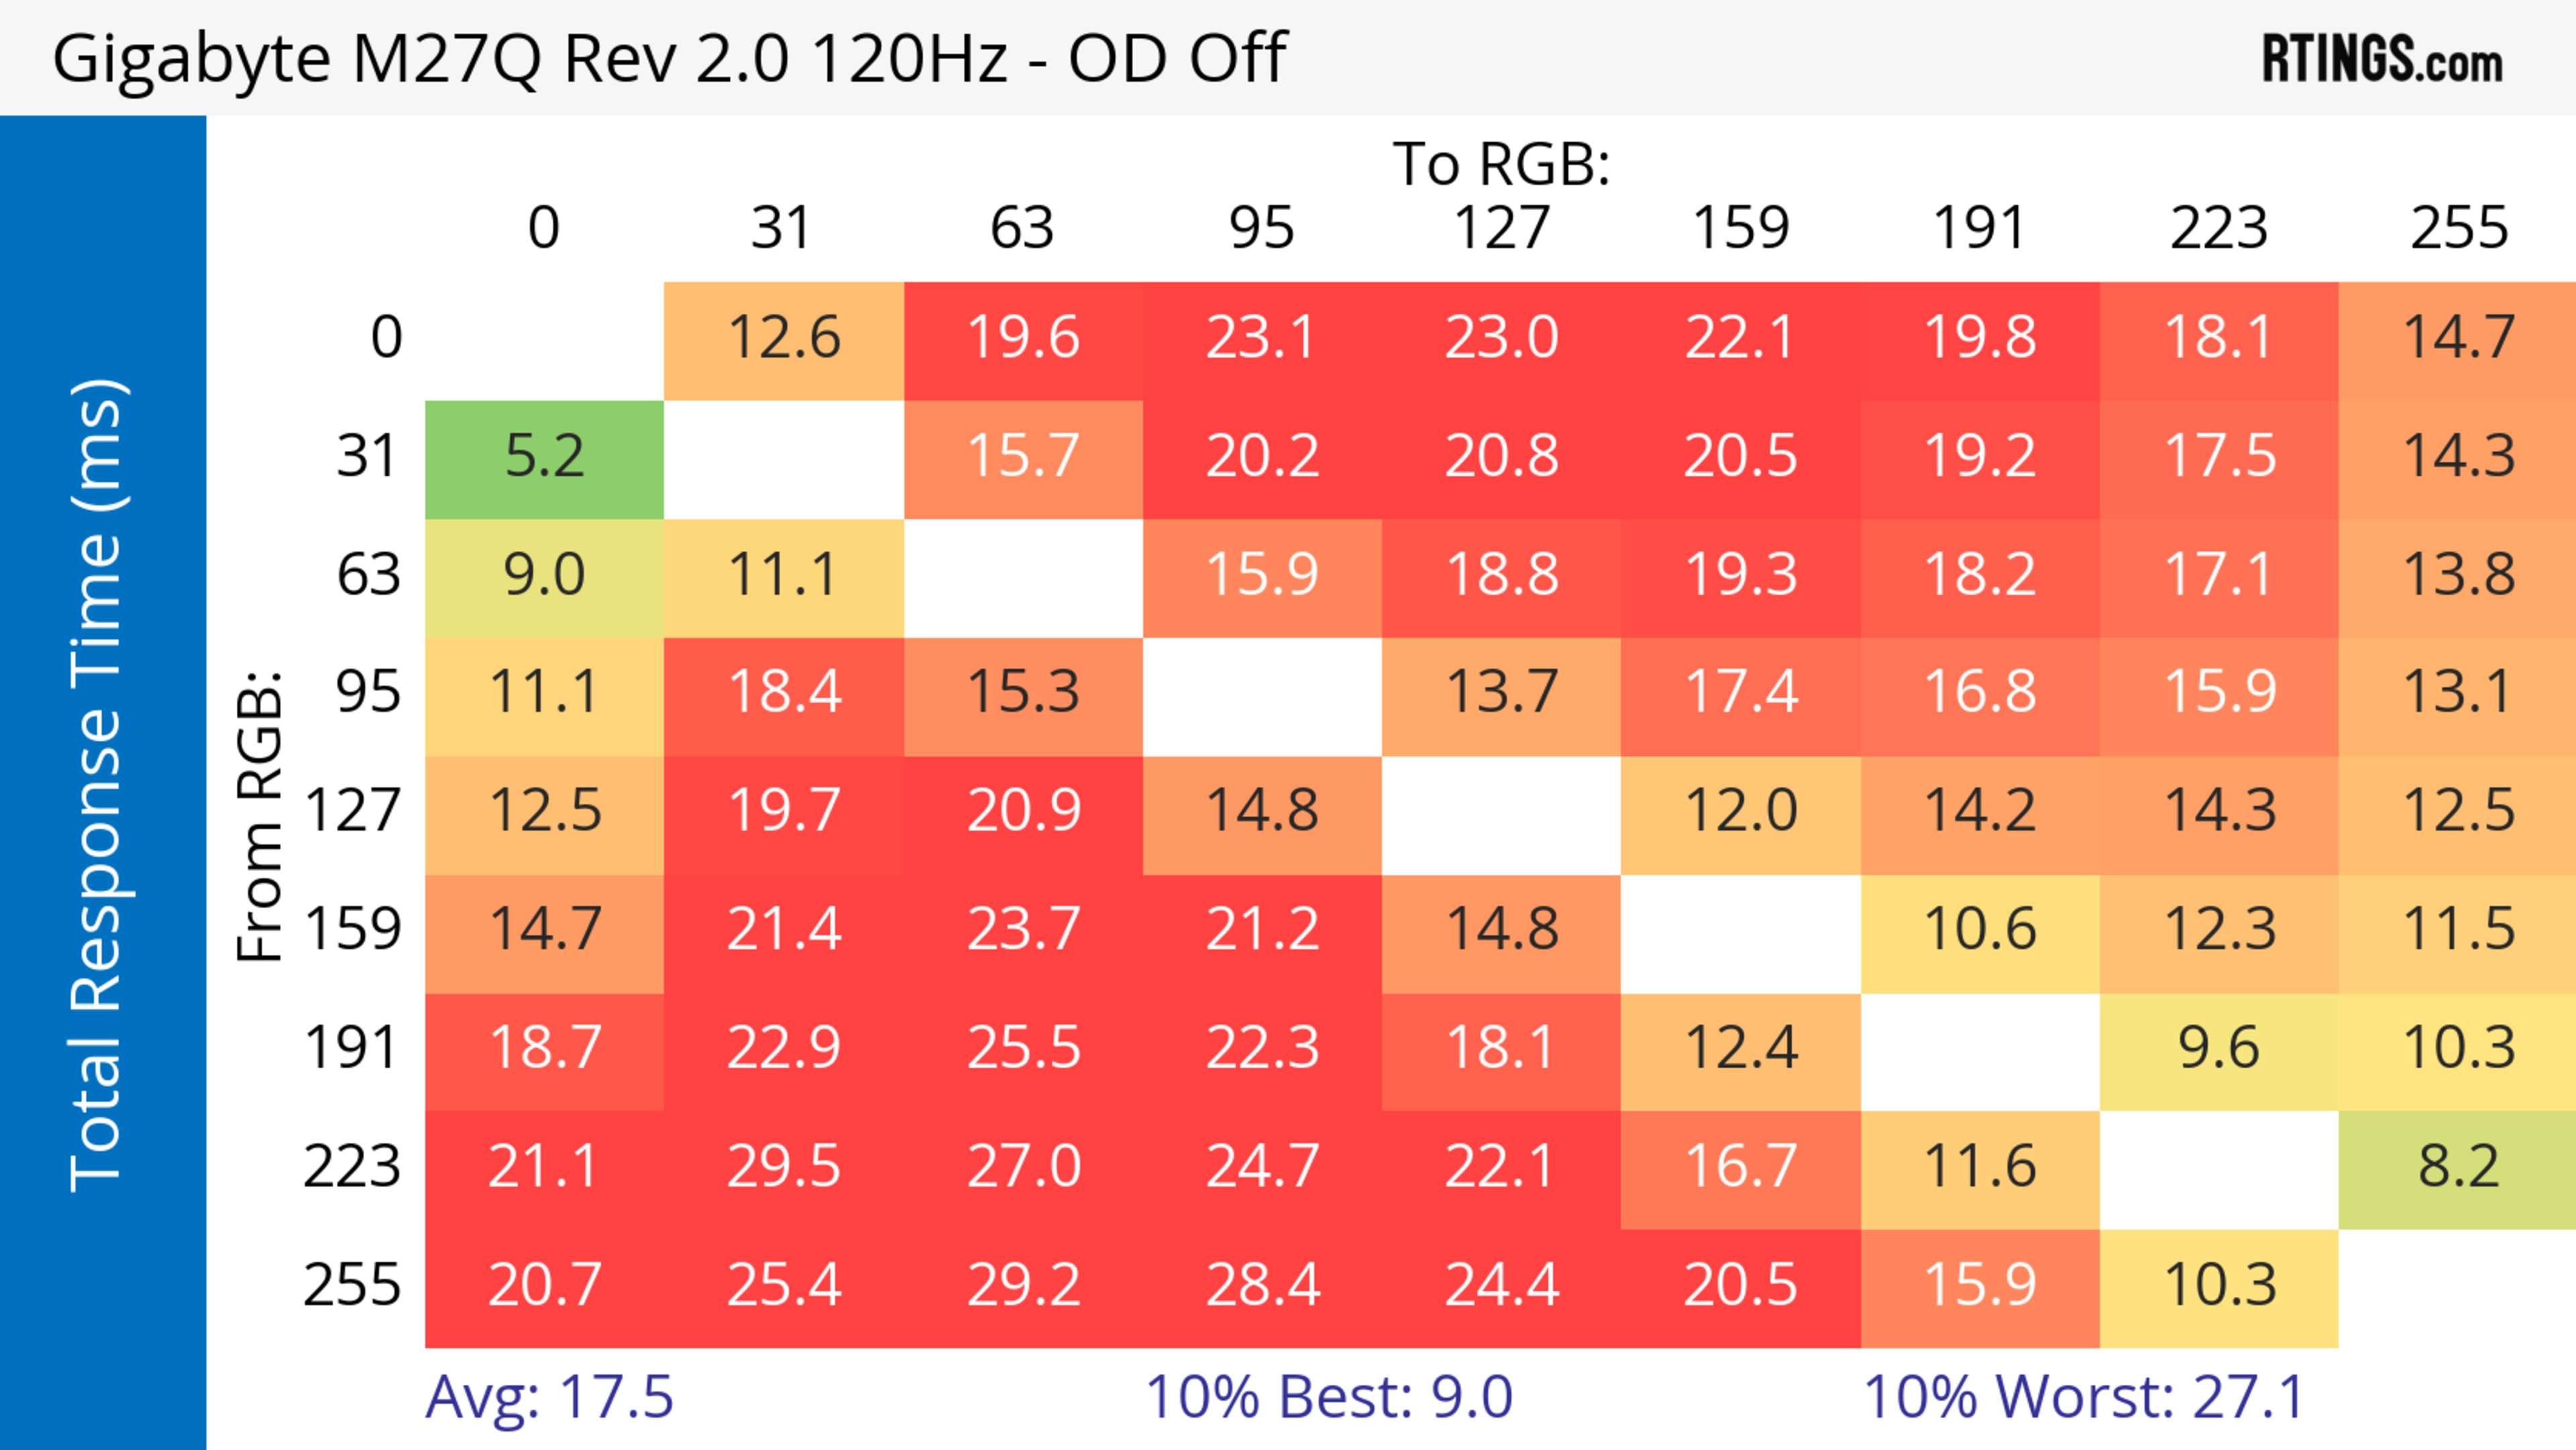Select the 23.7 red cell
This screenshot has height=1450, width=2576.
click(x=1023, y=930)
